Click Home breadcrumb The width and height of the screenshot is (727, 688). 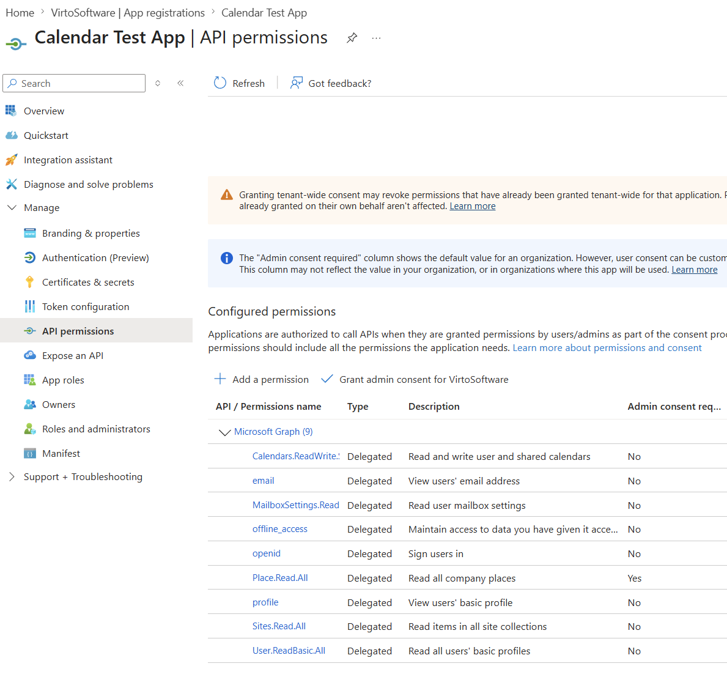(x=20, y=12)
